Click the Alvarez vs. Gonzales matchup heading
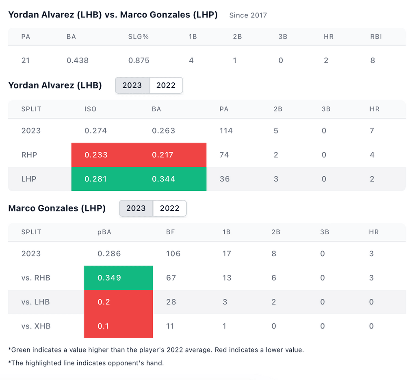Image resolution: width=416 pixels, height=380 pixels. point(113,15)
